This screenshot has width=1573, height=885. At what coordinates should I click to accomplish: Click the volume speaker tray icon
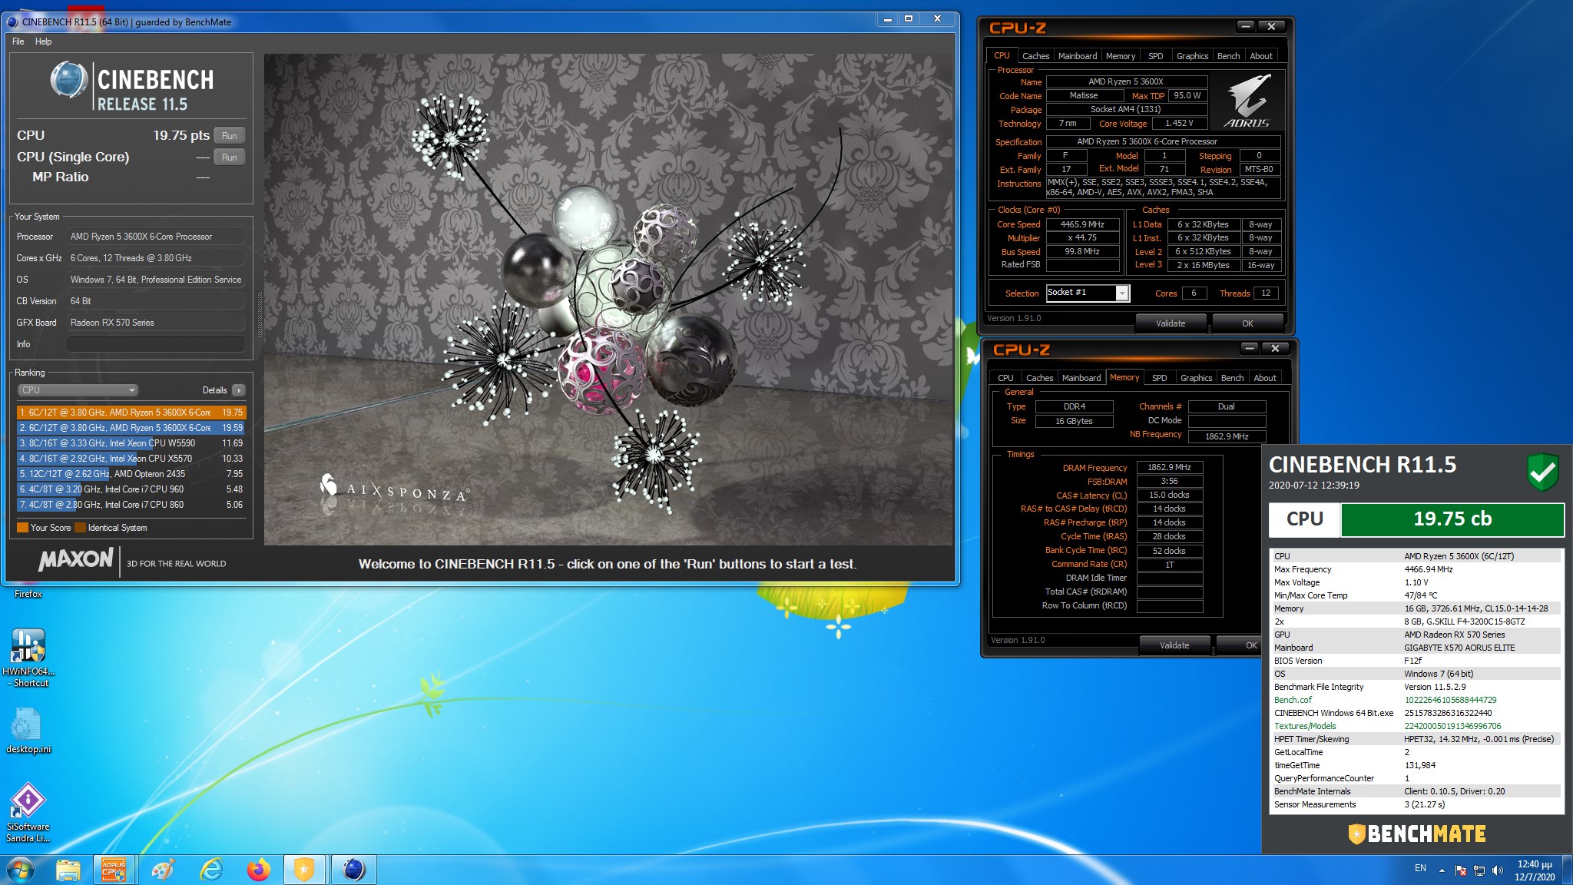point(1497,870)
